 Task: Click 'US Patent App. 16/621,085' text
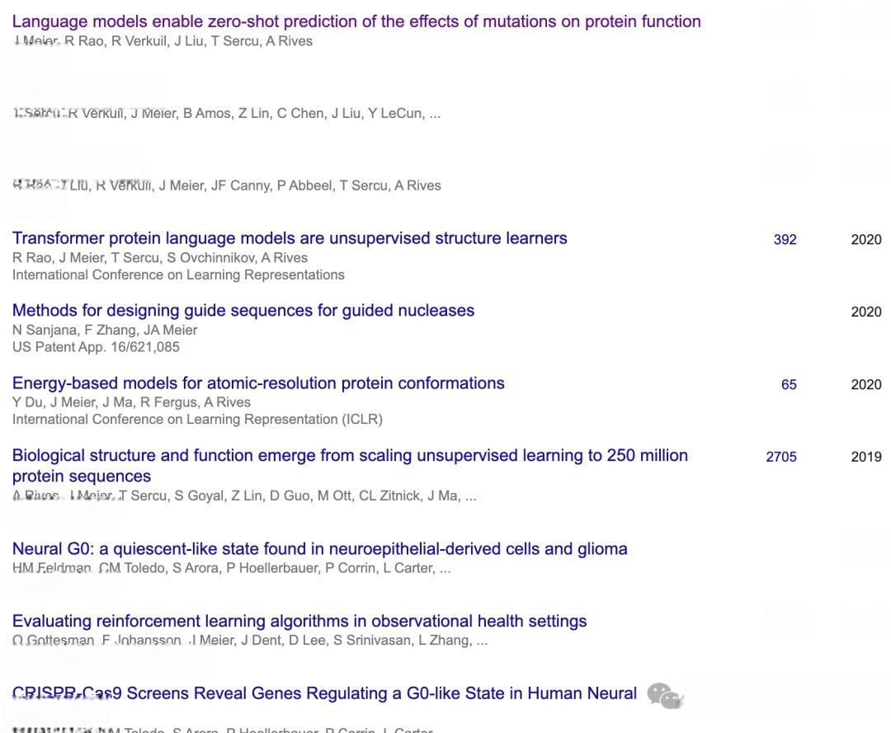coord(96,347)
